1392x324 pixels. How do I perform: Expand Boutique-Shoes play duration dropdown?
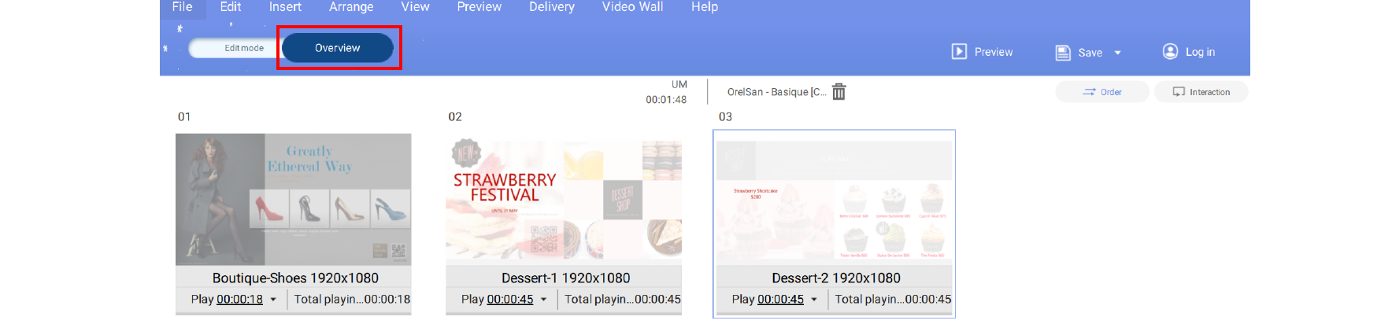click(x=273, y=300)
